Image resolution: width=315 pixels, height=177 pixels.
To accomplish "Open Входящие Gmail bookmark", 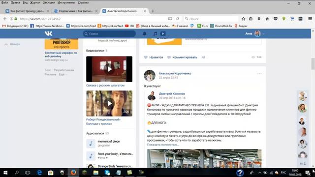I will (15, 26).
